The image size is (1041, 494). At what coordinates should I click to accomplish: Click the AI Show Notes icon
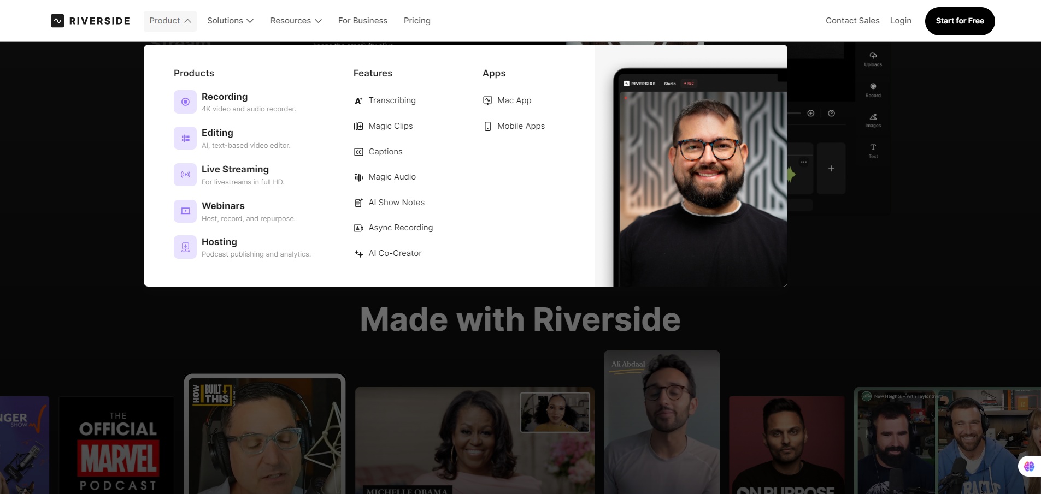click(x=358, y=203)
